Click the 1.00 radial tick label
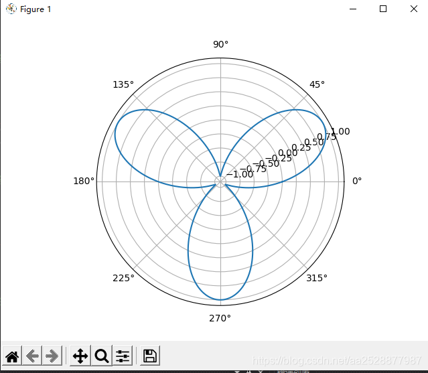This screenshot has width=428, height=373. click(x=340, y=131)
